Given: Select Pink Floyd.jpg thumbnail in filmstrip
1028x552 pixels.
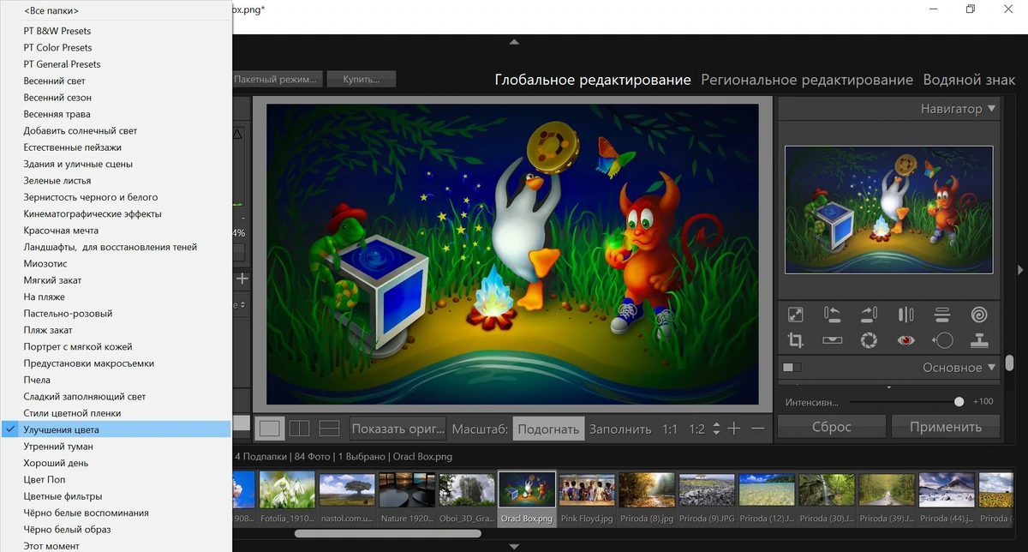Looking at the screenshot, I should pyautogui.click(x=587, y=497).
